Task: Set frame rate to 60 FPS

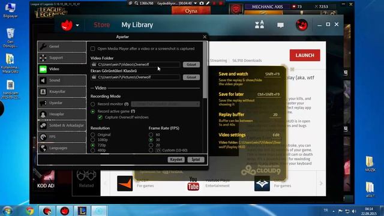Action: click(151, 134)
